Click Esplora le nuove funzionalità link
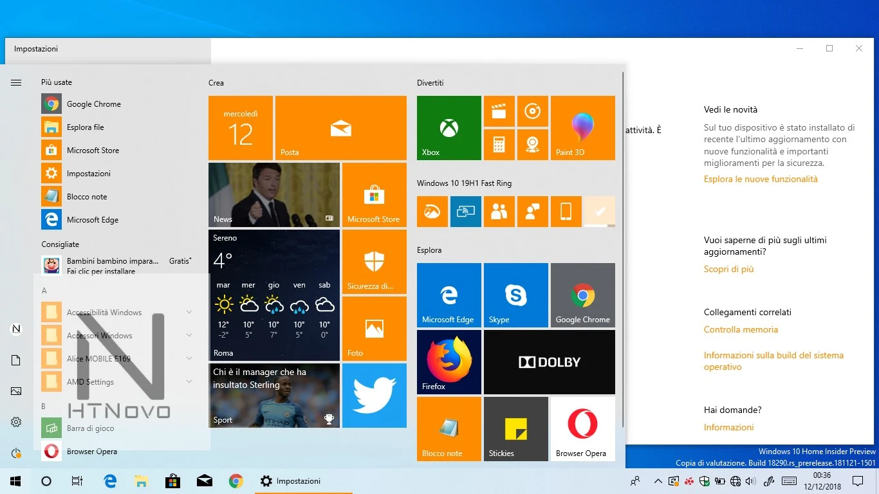 point(761,179)
